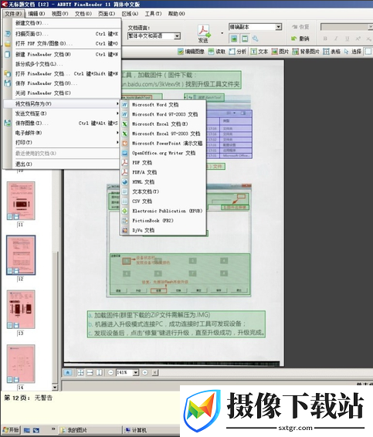This screenshot has width=373, height=437.
Task: Open the 帮助 (Help) menu
Action: point(177,13)
